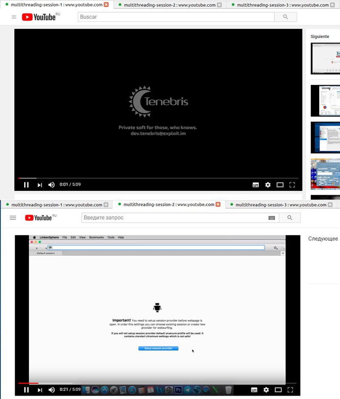The image size is (340, 399).
Task: Click LinkenSphere address bar in the video
Action: pos(156,247)
